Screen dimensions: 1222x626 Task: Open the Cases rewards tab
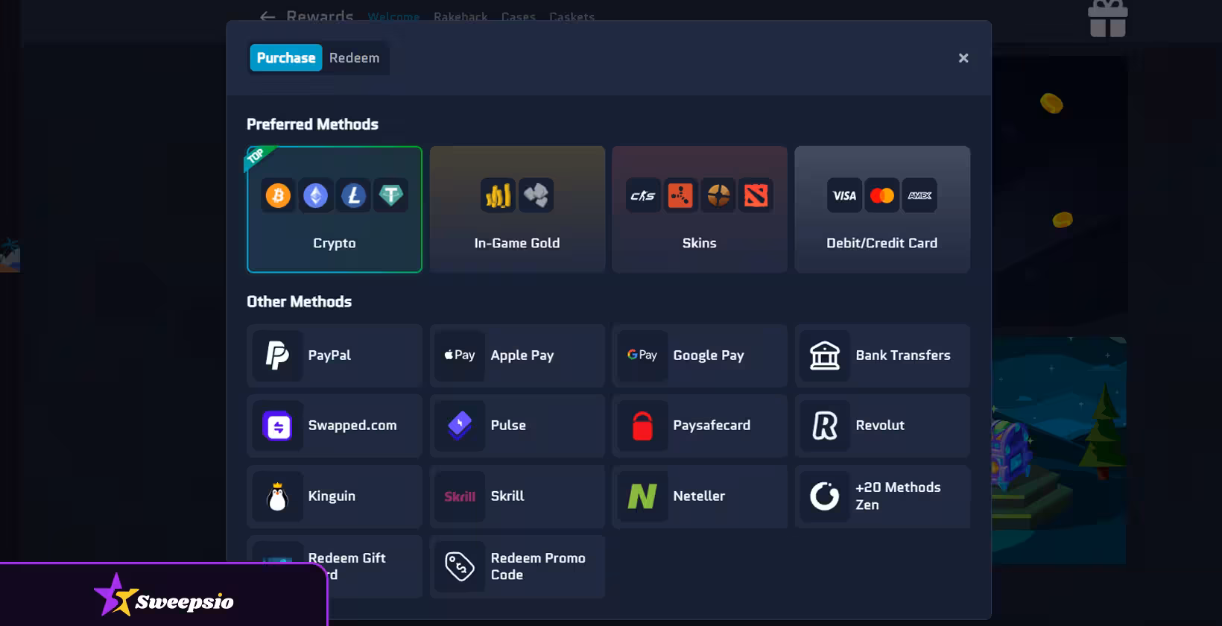click(x=519, y=16)
